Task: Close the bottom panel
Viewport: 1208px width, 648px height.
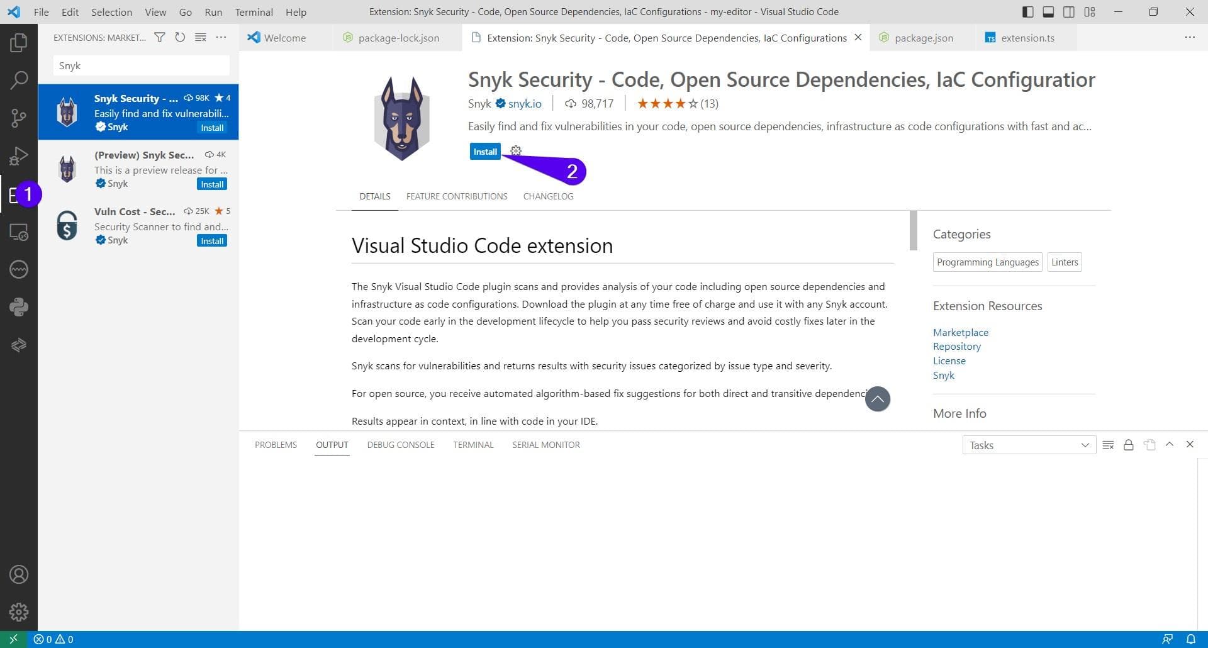Action: (1190, 444)
